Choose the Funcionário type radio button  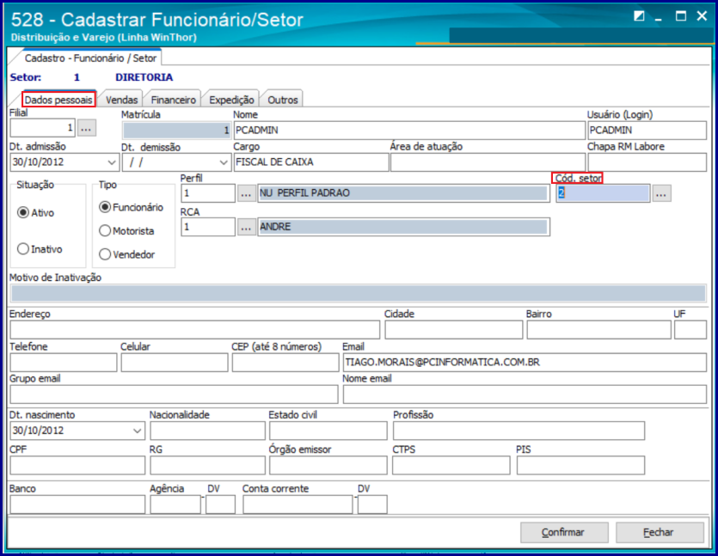pyautogui.click(x=105, y=207)
